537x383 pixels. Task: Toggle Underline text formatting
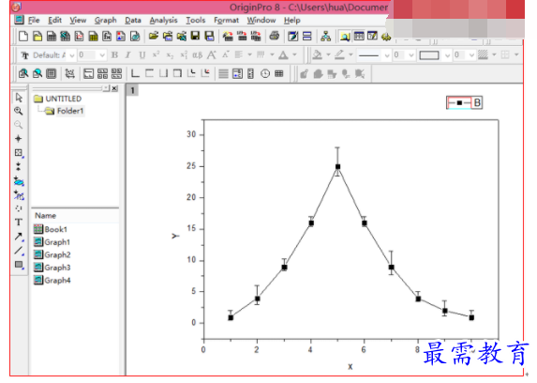[142, 54]
